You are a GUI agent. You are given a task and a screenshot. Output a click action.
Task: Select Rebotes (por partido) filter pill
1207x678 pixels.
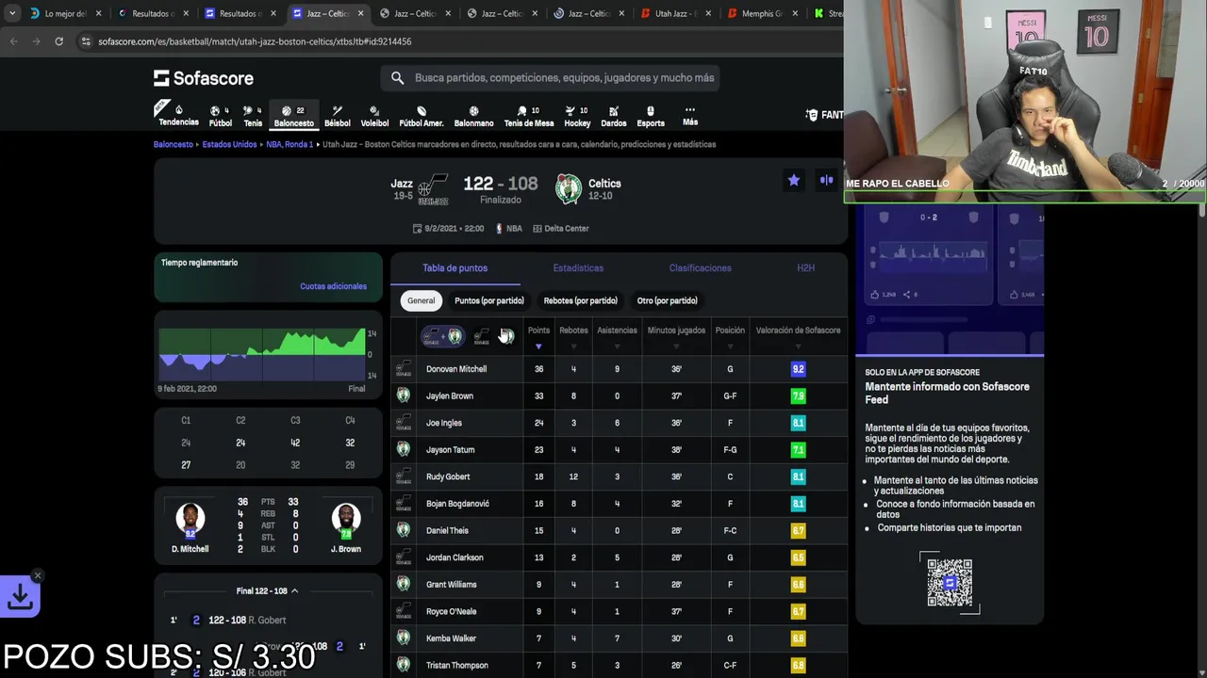click(x=580, y=300)
